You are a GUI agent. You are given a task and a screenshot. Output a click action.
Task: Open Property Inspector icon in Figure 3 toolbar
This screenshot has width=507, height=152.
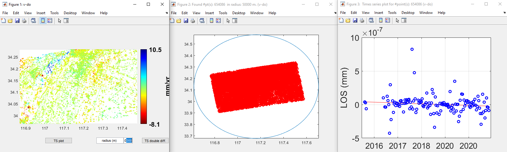coord(404,20)
